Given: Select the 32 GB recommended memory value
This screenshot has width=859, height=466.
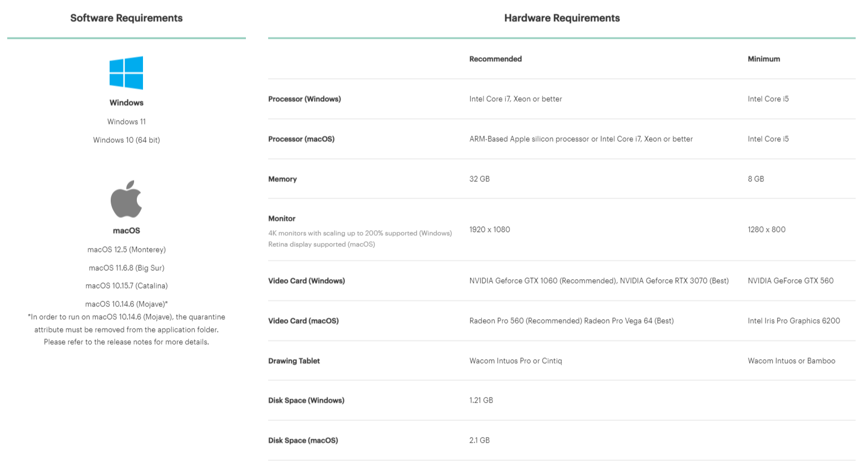Looking at the screenshot, I should [x=479, y=179].
